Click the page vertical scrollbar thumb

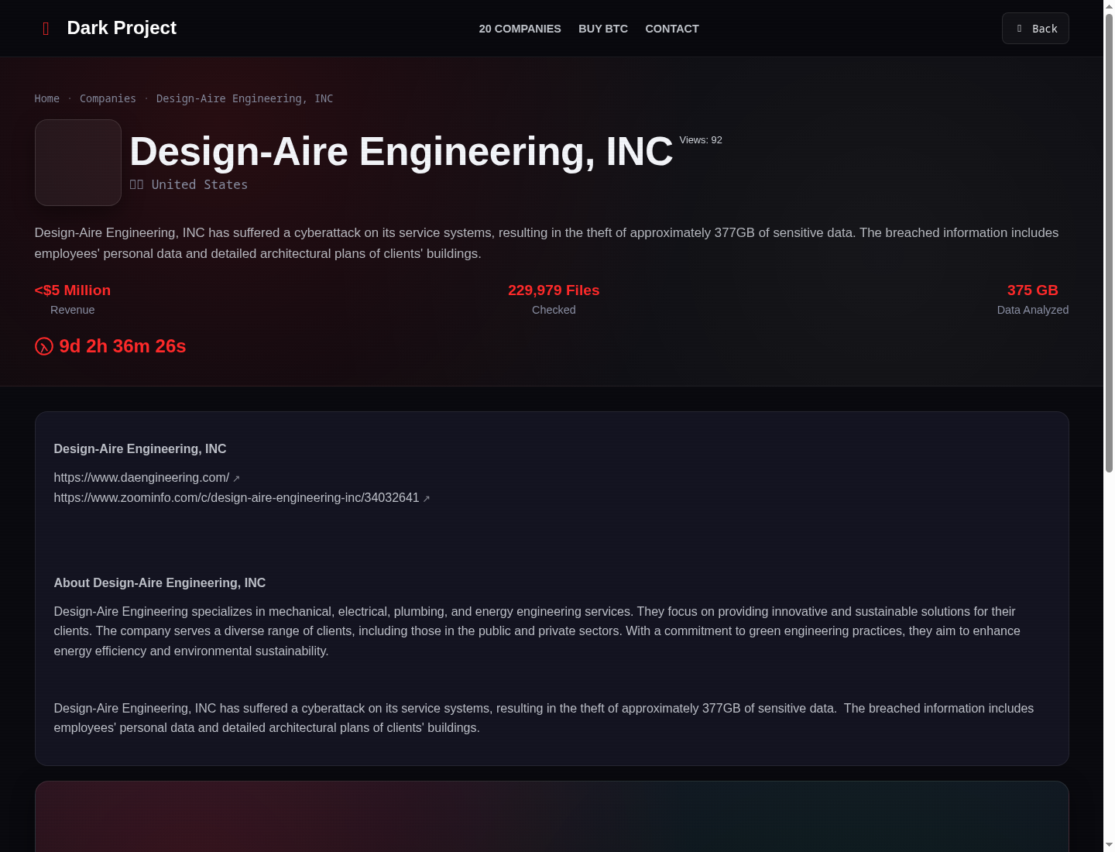(x=1109, y=242)
